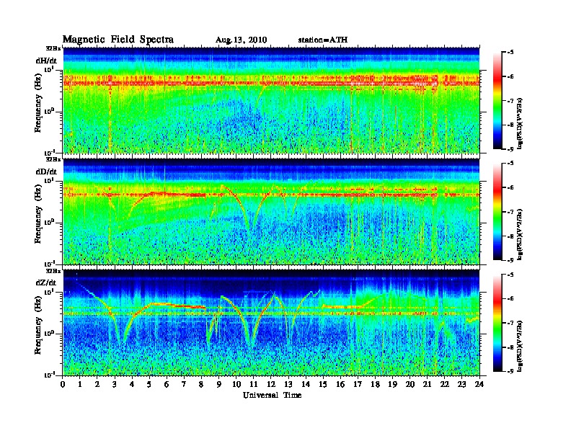Viewport: 571px width, 441px height.
Task: Click the 32Hz label atop dZ/dt panel
Action: (x=53, y=271)
